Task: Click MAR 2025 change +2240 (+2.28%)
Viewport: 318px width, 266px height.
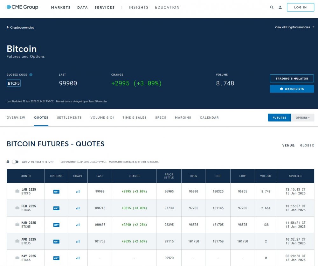Action: [134, 225]
